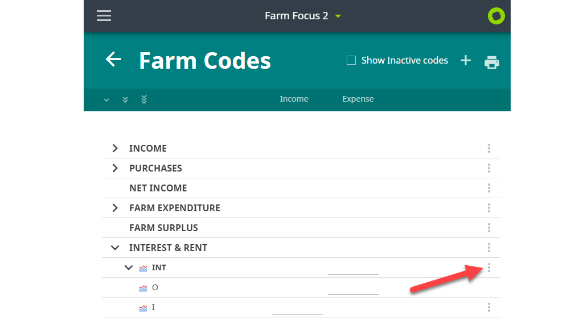Expand one level with single chevron
This screenshot has height=318, width=579.
106,100
